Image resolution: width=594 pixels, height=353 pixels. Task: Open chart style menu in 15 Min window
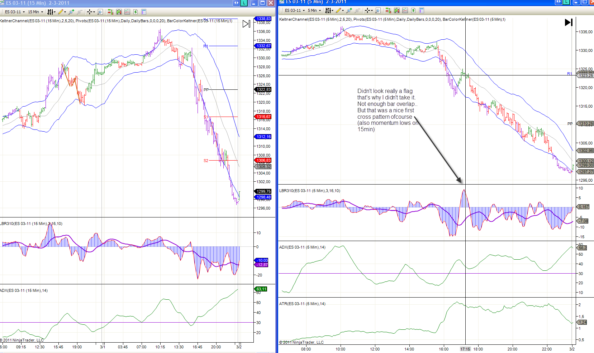point(51,12)
